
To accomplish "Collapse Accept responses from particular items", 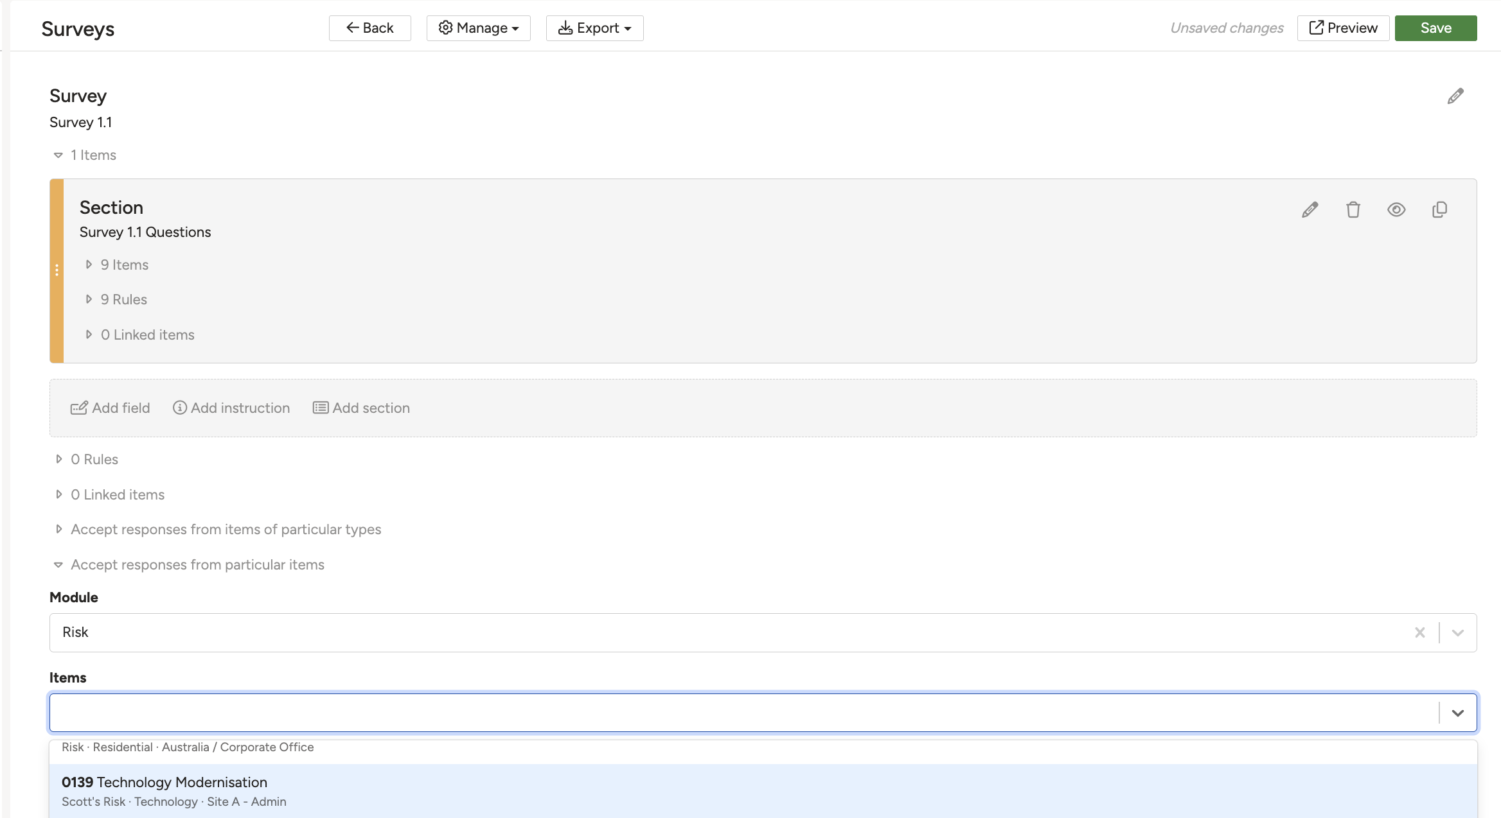I will [190, 565].
